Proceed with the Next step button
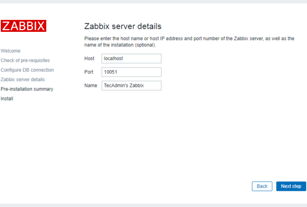 [291, 186]
